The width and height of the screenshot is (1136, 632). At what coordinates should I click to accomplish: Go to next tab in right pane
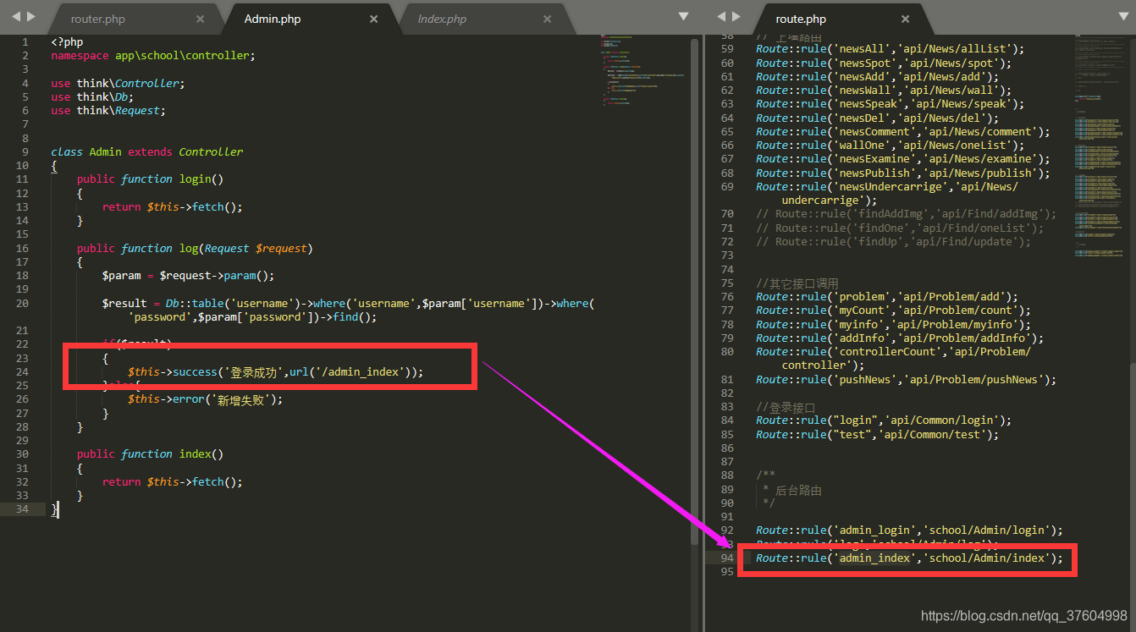738,16
